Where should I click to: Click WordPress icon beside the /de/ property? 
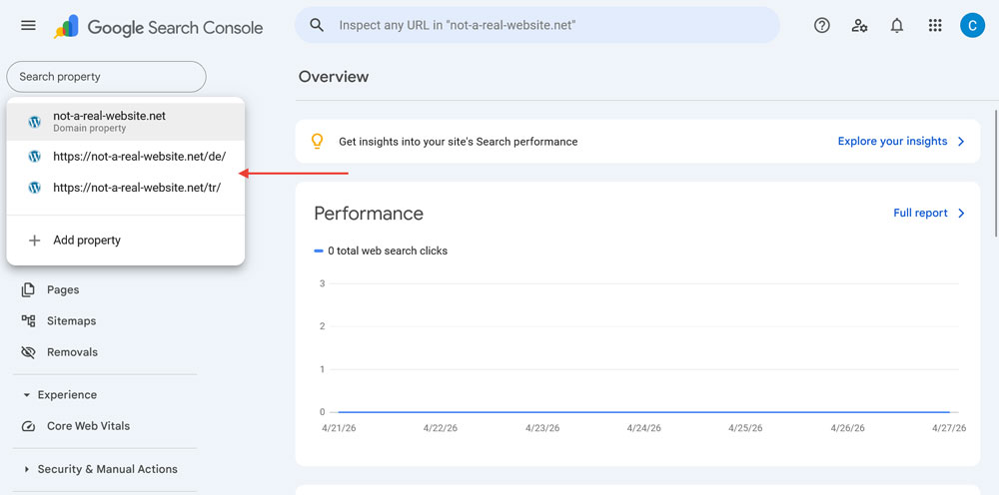point(34,156)
